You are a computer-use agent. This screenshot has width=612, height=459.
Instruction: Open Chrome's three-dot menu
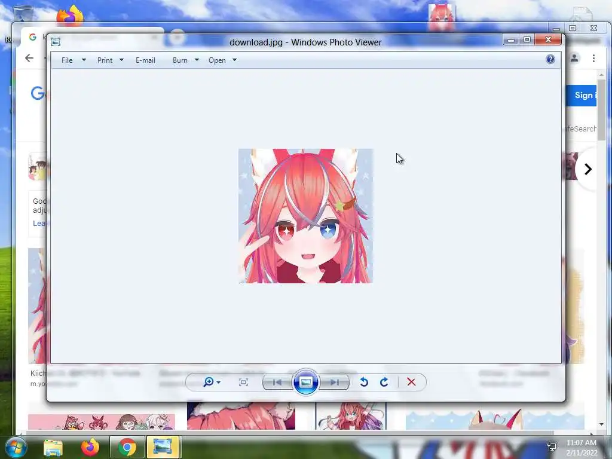[593, 58]
